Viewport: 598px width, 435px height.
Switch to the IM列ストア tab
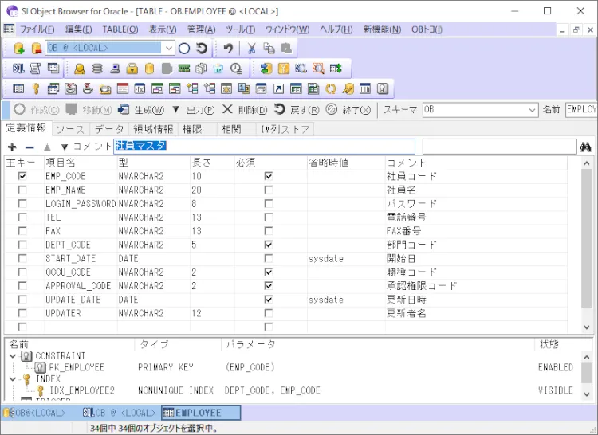coord(285,130)
